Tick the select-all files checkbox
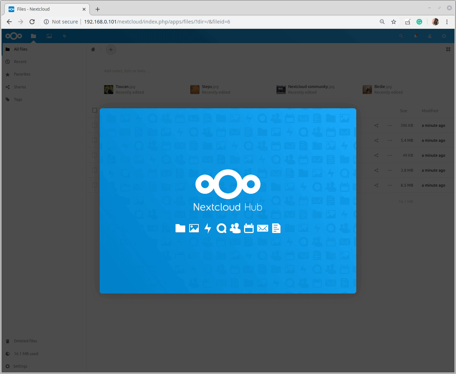The height and width of the screenshot is (374, 456). pos(94,110)
